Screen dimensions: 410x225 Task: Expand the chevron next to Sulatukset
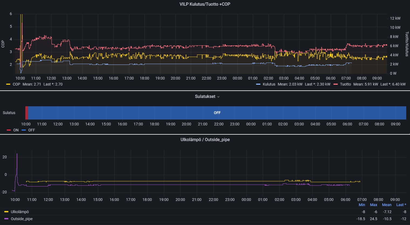(218, 97)
